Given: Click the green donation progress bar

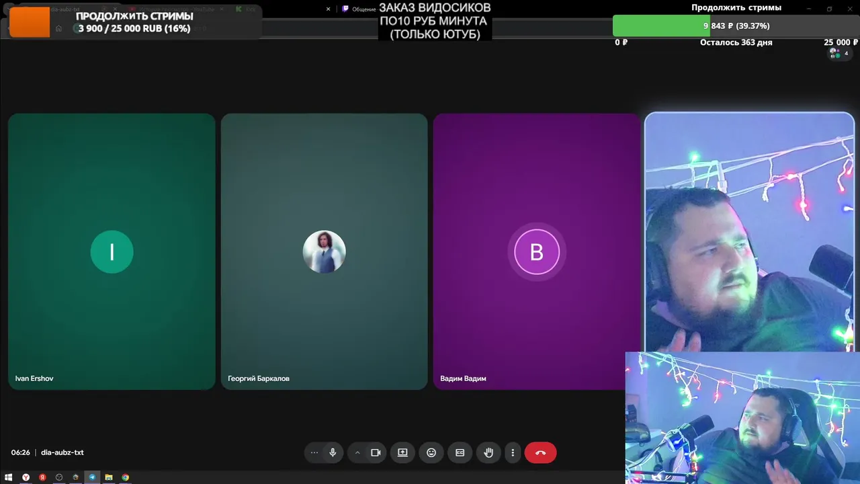Looking at the screenshot, I should coord(662,26).
